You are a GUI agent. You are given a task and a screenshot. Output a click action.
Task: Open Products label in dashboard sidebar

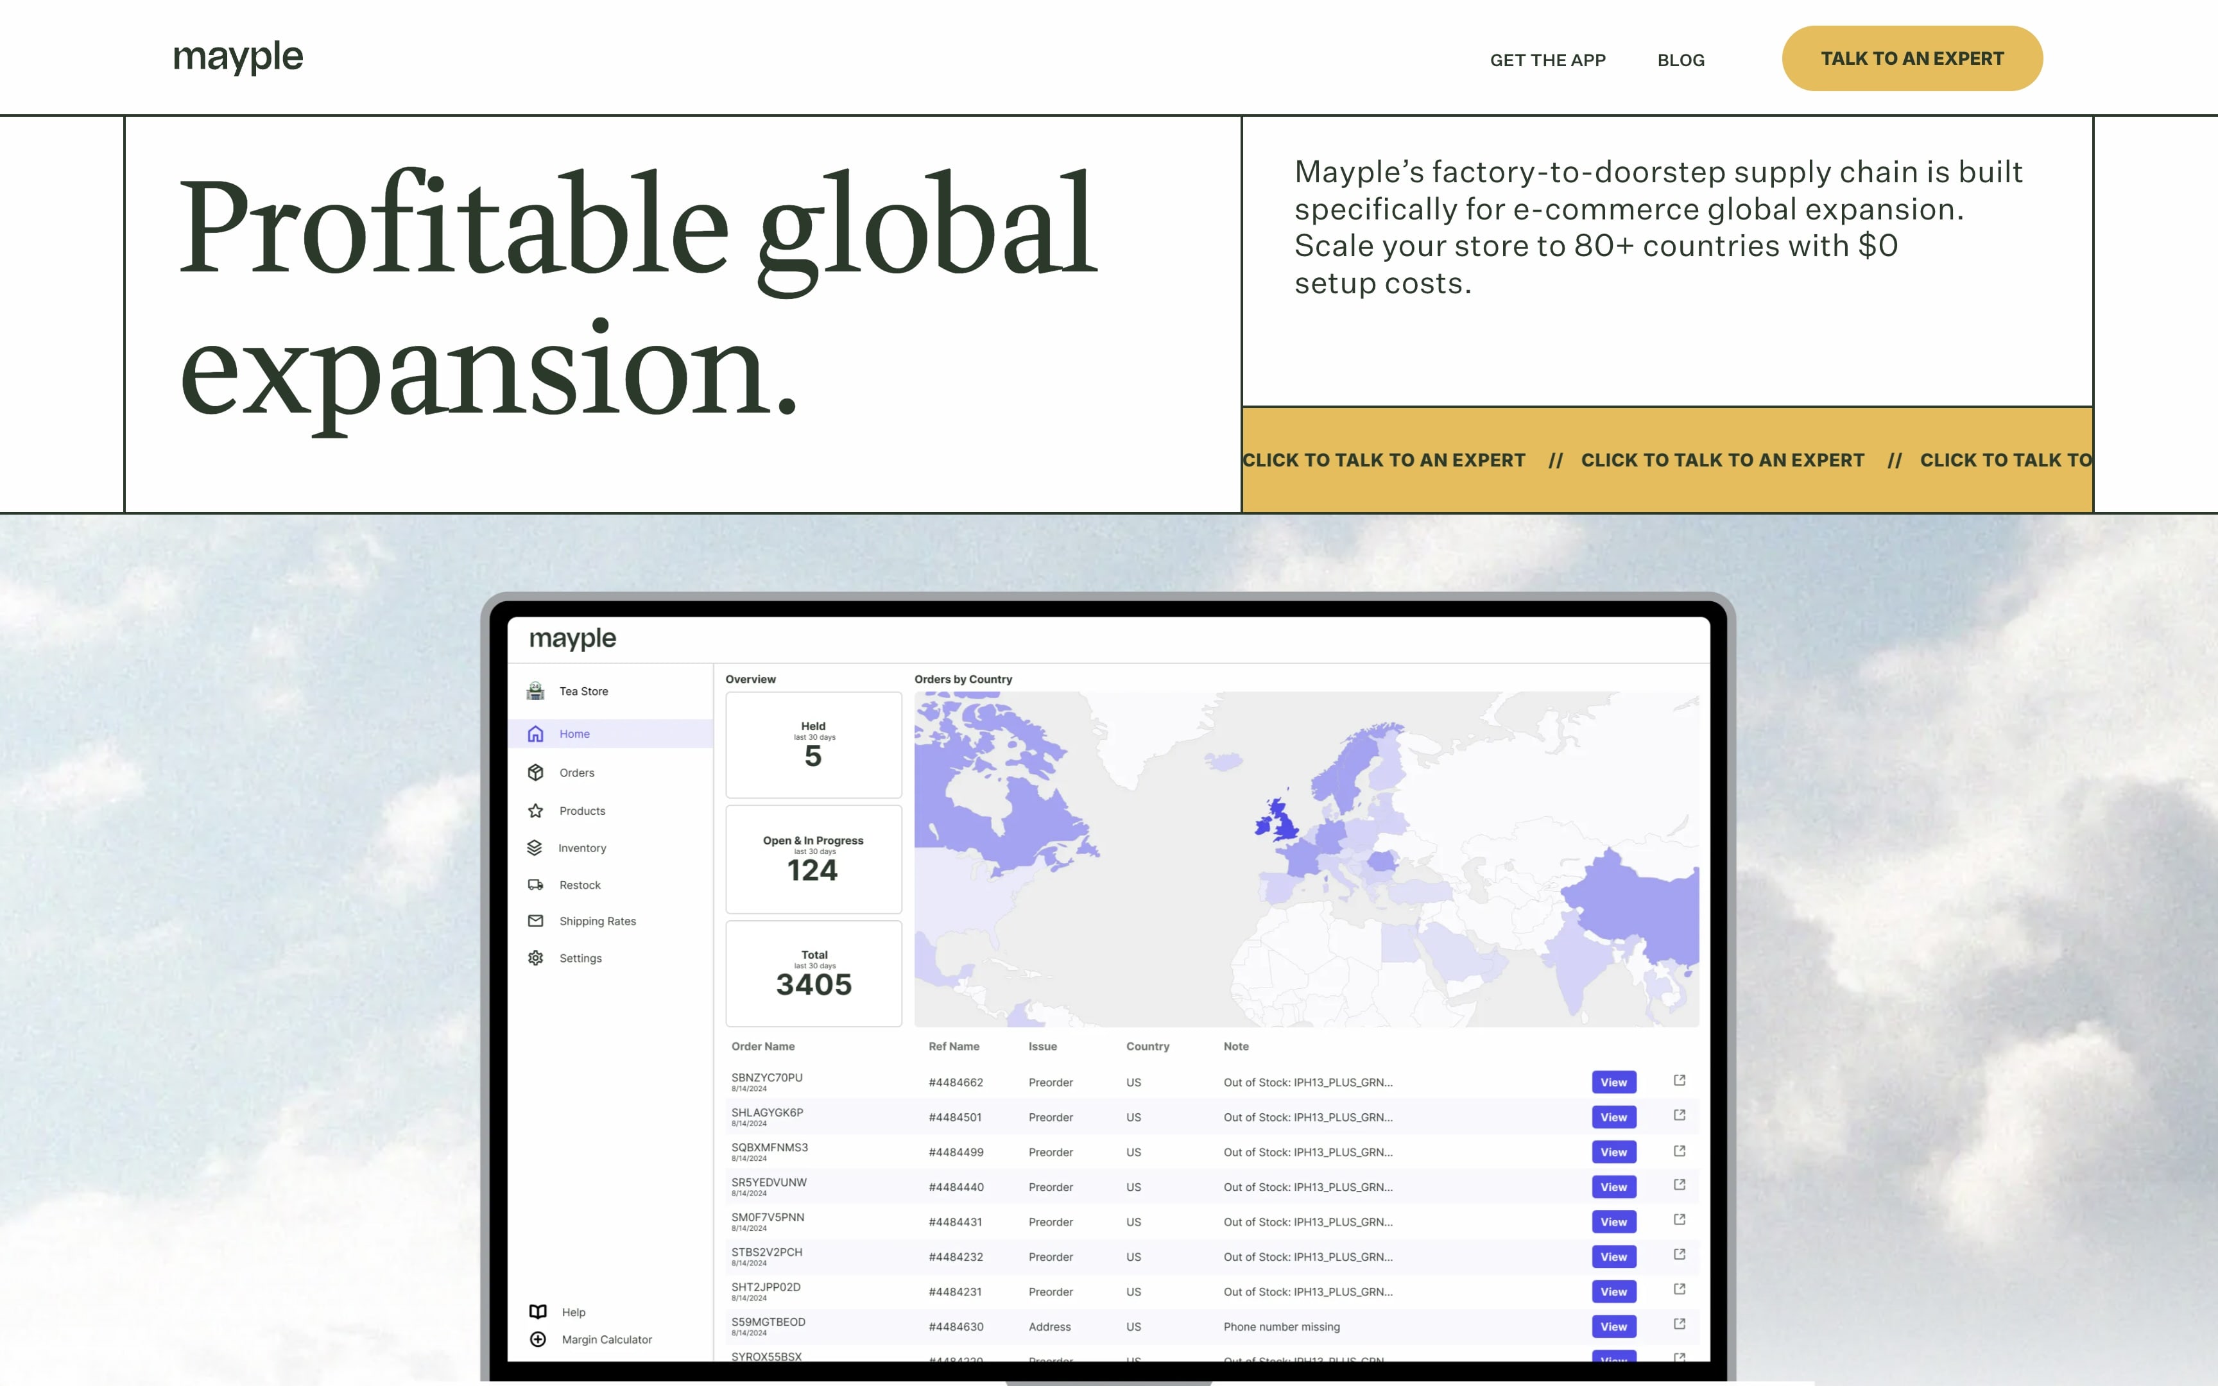[x=582, y=811]
